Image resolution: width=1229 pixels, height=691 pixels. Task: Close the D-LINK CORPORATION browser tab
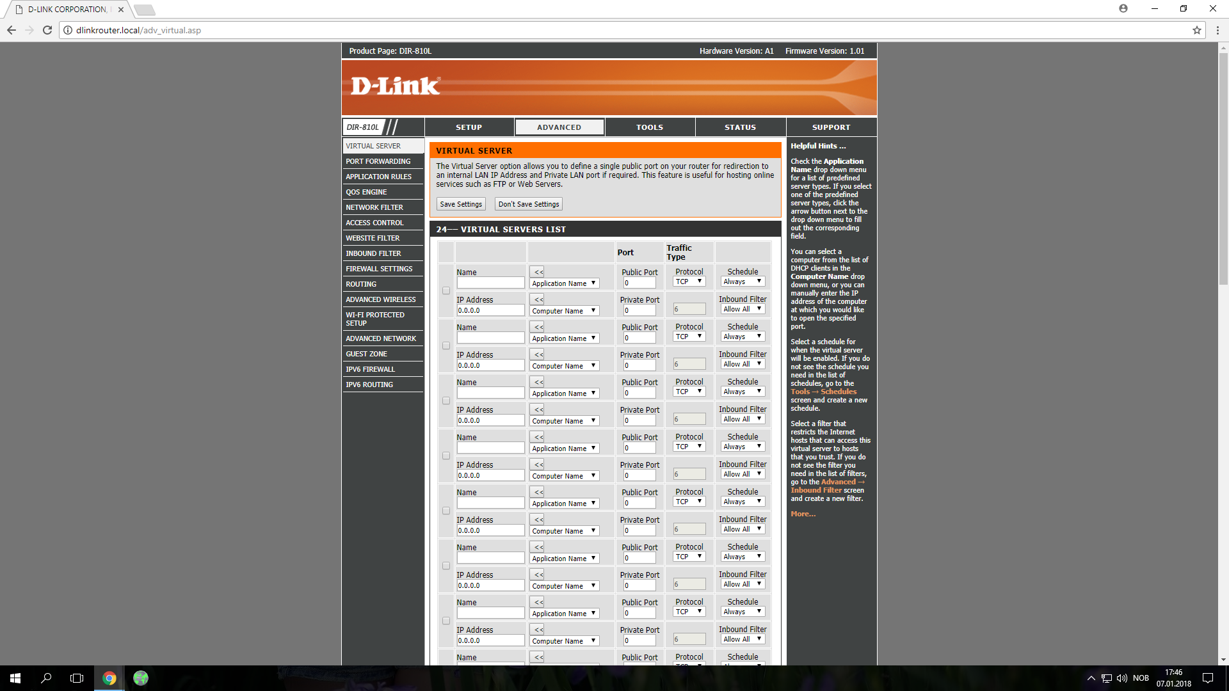click(121, 10)
